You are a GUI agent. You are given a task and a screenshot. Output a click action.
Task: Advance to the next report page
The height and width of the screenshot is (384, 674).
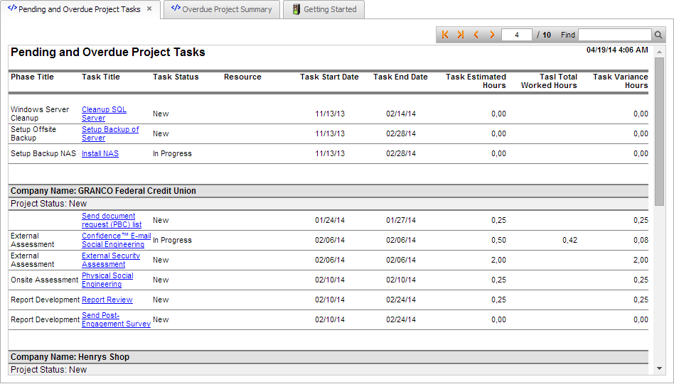pyautogui.click(x=492, y=35)
